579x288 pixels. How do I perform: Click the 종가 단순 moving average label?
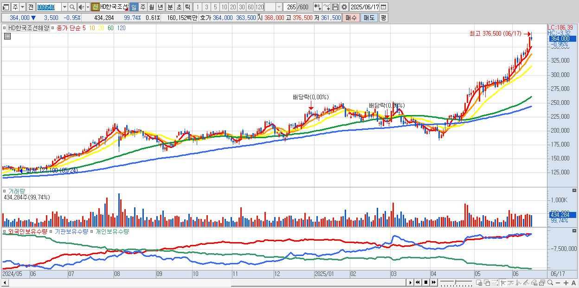click(68, 28)
